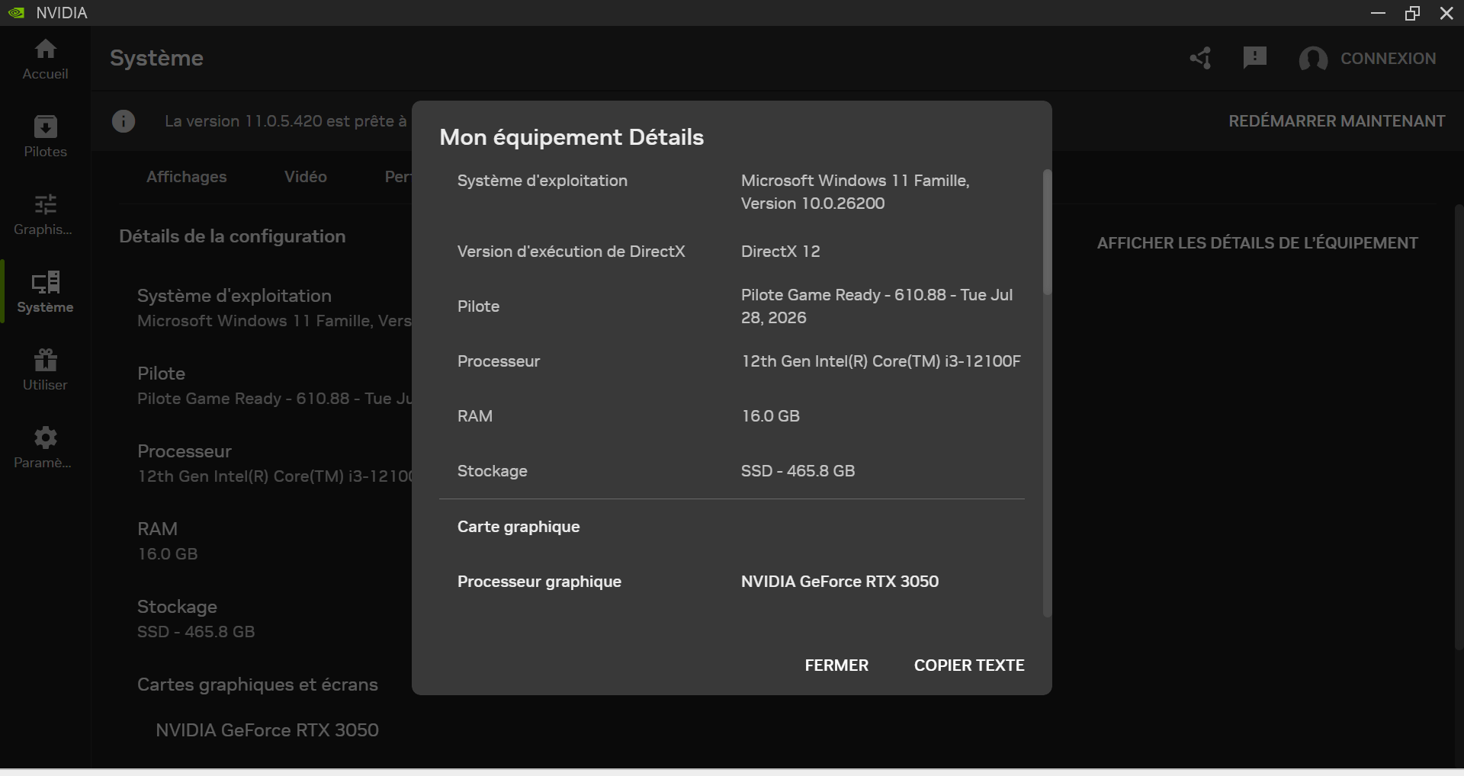Image resolution: width=1464 pixels, height=776 pixels.
Task: Close the dialog with FERMER
Action: point(836,665)
